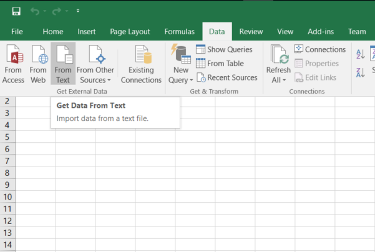This screenshot has height=252, width=375.
Task: Switch to the Home tab
Action: (x=53, y=32)
